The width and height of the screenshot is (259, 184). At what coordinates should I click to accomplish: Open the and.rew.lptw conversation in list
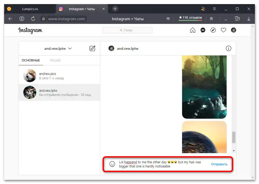(x=59, y=93)
